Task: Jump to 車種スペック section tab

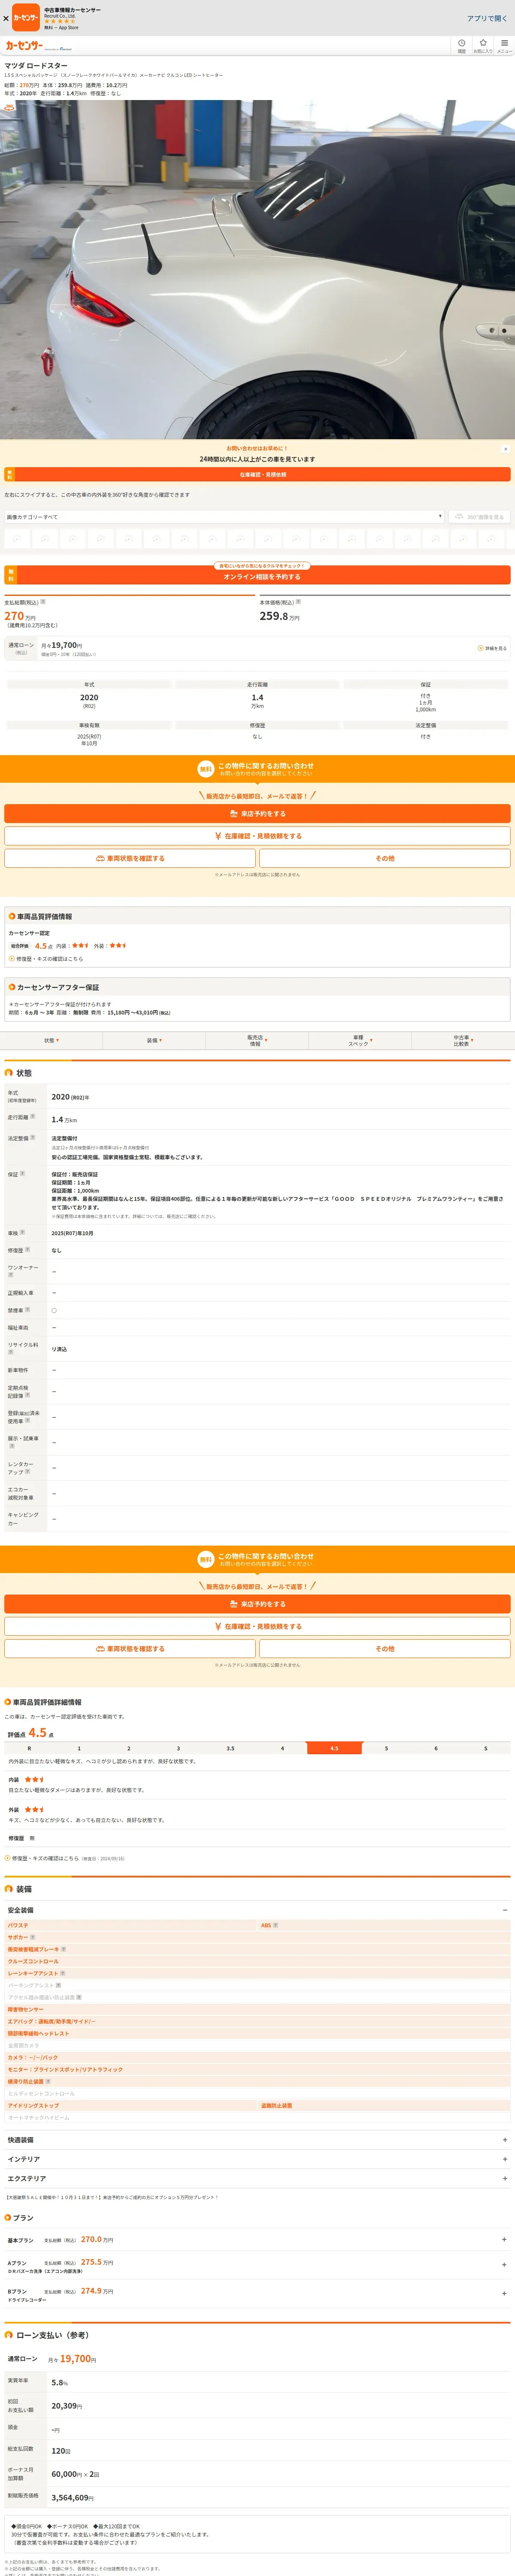Action: pos(360,1040)
